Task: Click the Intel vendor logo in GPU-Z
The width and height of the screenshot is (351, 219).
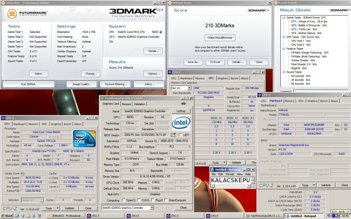Action: [x=181, y=123]
